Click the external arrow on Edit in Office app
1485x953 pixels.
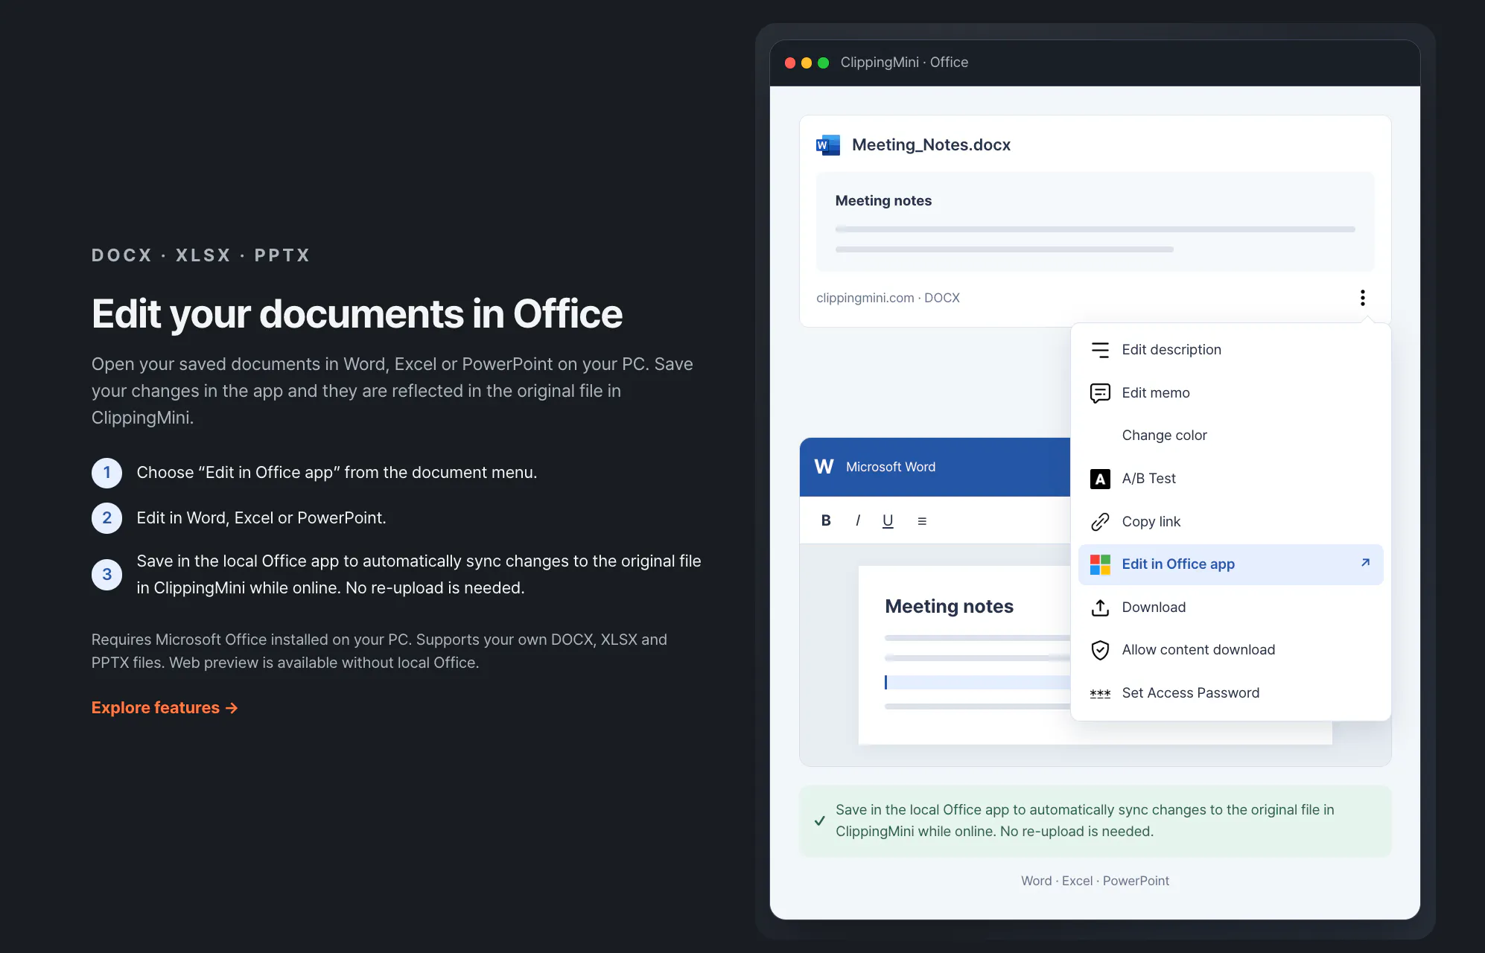pyautogui.click(x=1365, y=563)
